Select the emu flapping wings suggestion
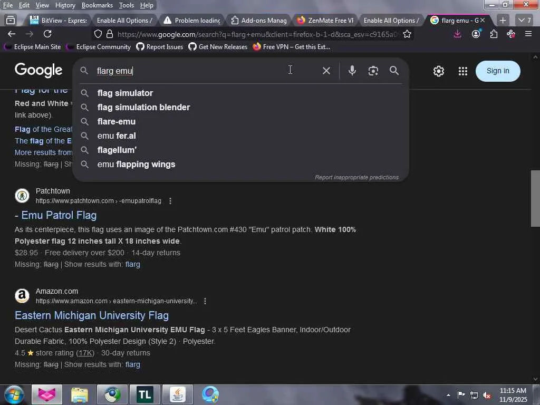Image resolution: width=540 pixels, height=405 pixels. 240,165
